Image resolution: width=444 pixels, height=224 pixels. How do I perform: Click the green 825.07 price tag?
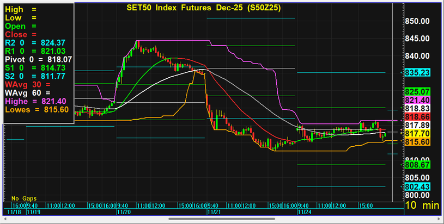[x=418, y=91]
